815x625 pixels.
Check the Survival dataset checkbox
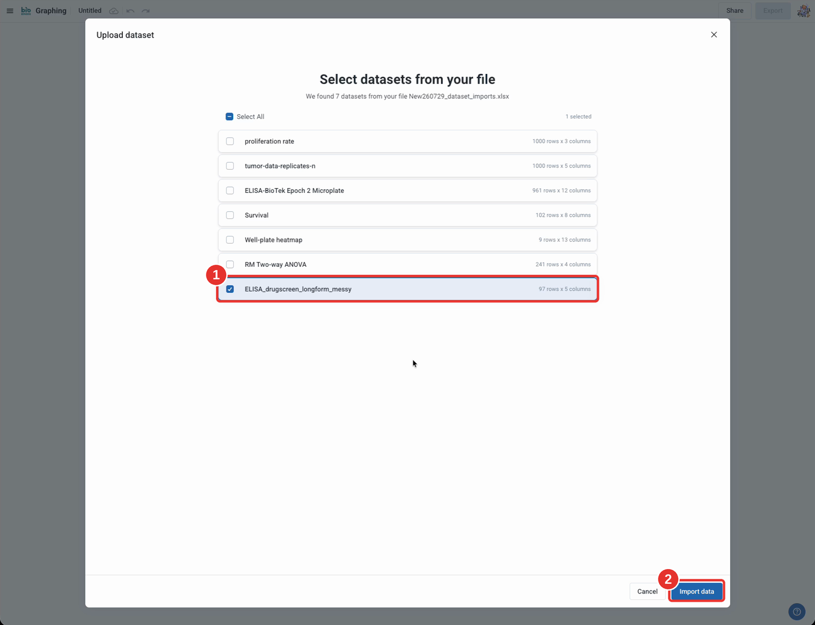click(x=230, y=215)
